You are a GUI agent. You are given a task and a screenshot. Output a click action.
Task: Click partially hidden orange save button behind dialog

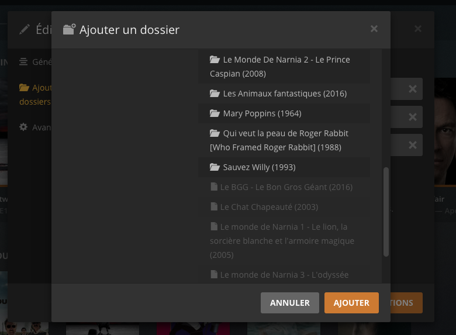(406, 303)
